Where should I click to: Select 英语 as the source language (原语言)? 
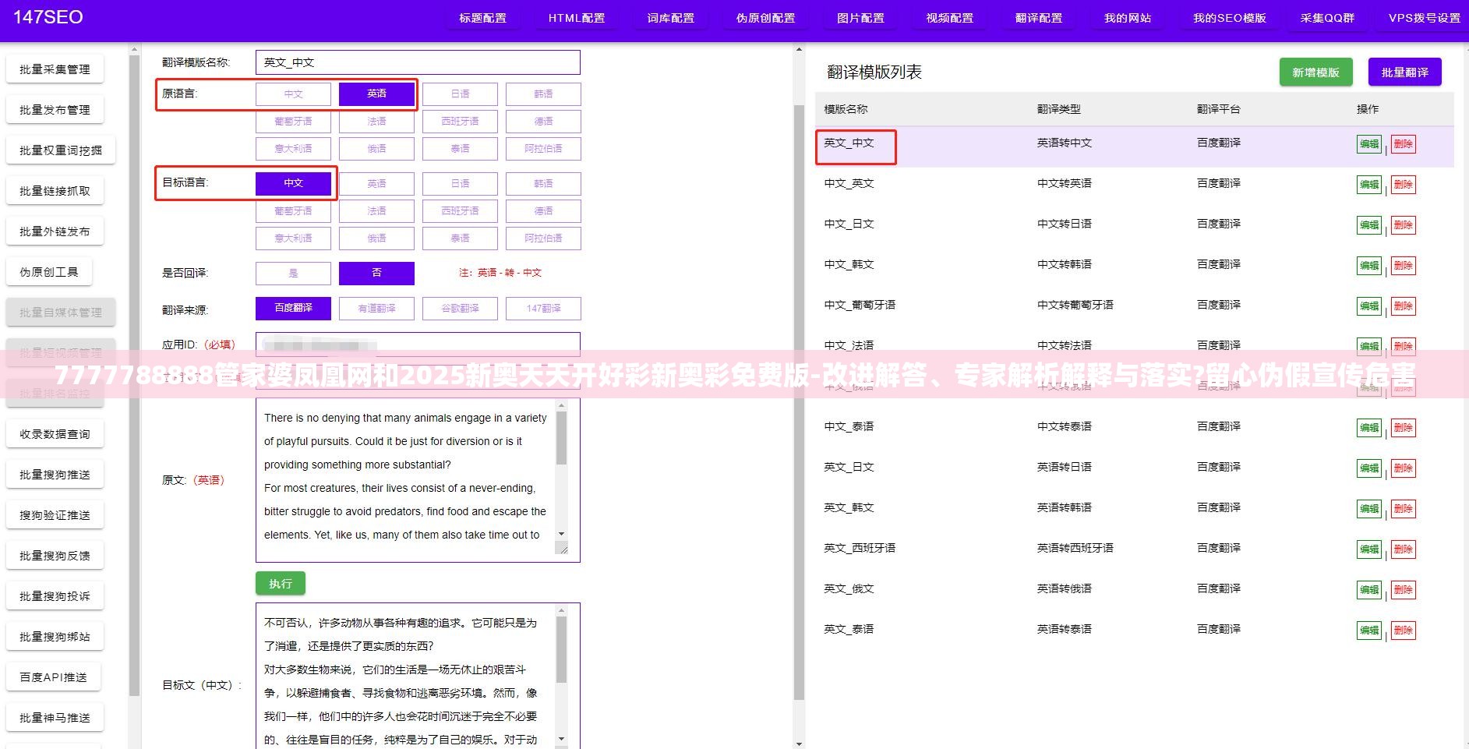376,94
